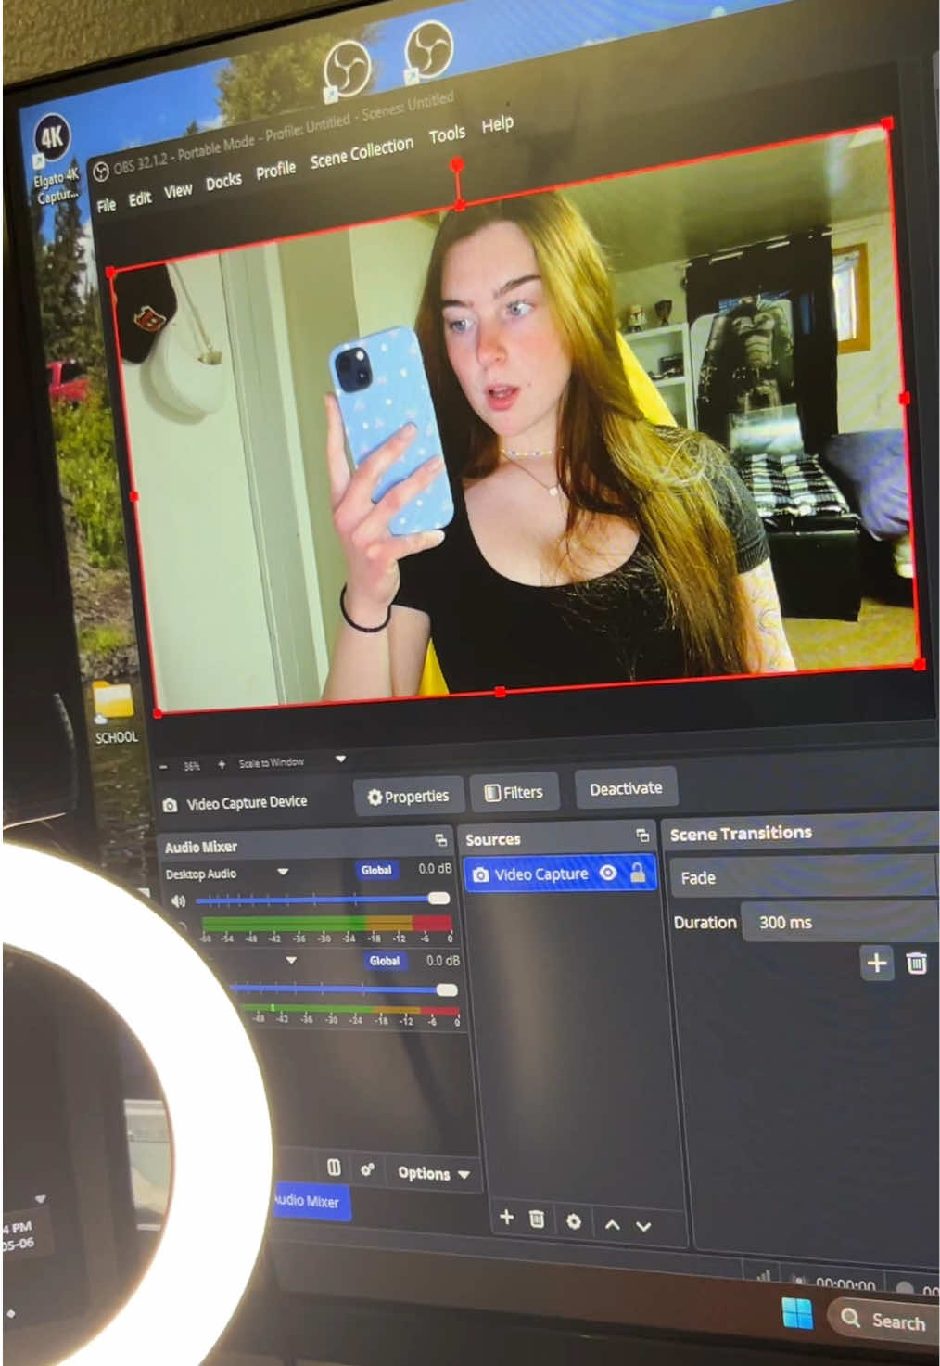Remove the scene transition with the trash icon

[916, 964]
